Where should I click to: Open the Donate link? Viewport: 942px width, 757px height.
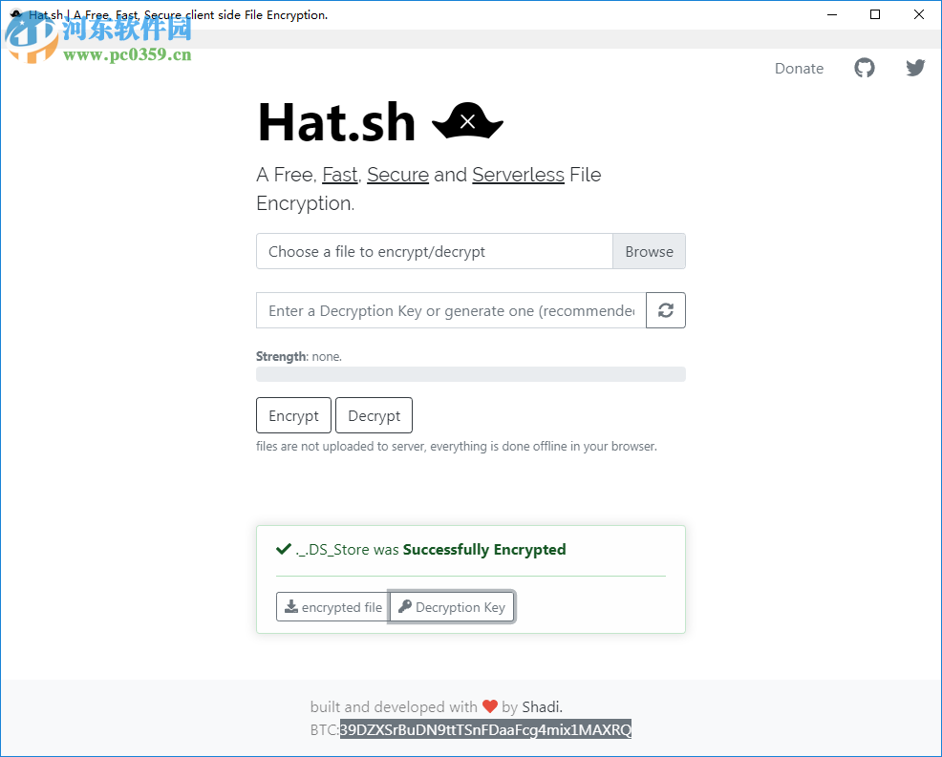(x=799, y=68)
